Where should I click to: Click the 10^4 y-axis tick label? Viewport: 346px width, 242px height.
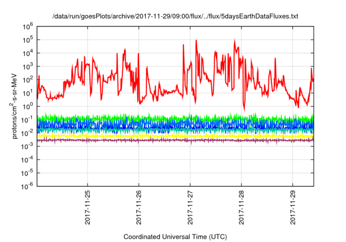pyautogui.click(x=28, y=53)
